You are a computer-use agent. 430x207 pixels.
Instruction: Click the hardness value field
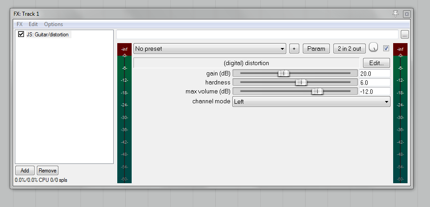tap(375, 82)
